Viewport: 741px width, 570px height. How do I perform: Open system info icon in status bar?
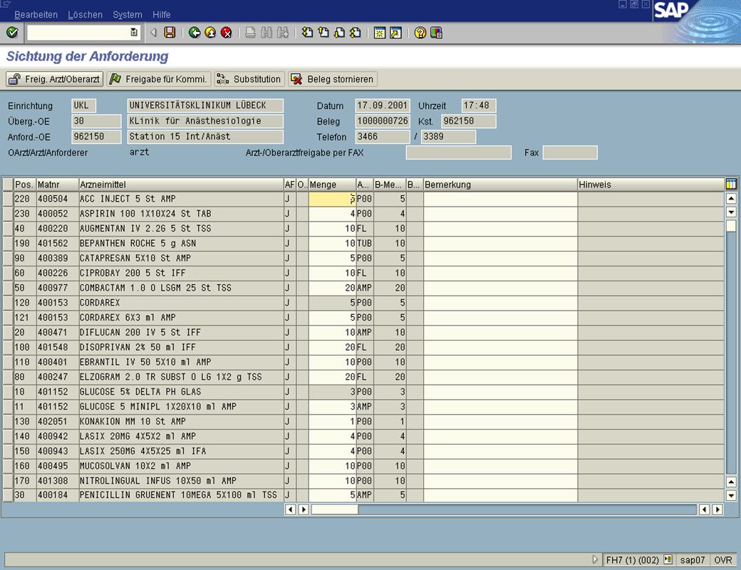tap(668, 559)
